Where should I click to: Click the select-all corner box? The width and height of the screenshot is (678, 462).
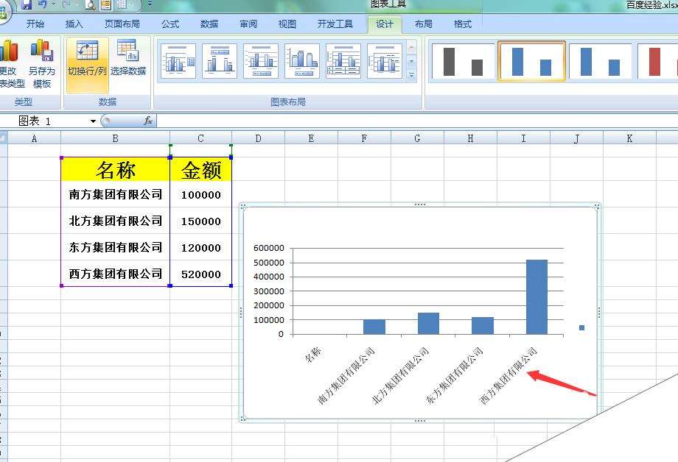pos(4,138)
